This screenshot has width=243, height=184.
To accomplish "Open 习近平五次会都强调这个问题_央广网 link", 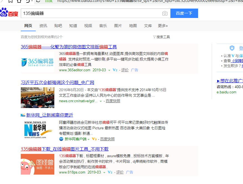I will (x=58, y=83).
